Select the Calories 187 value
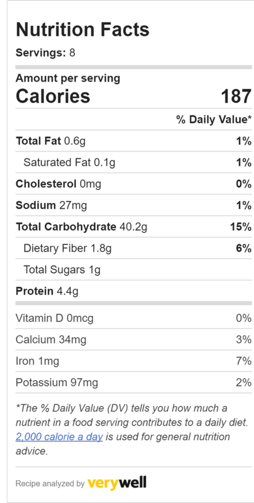This screenshot has width=254, height=503. pos(236,96)
